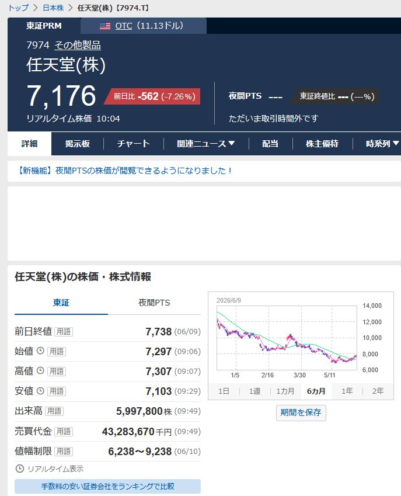Expand the 時系列 dropdown menu
The height and width of the screenshot is (496, 401).
(382, 144)
